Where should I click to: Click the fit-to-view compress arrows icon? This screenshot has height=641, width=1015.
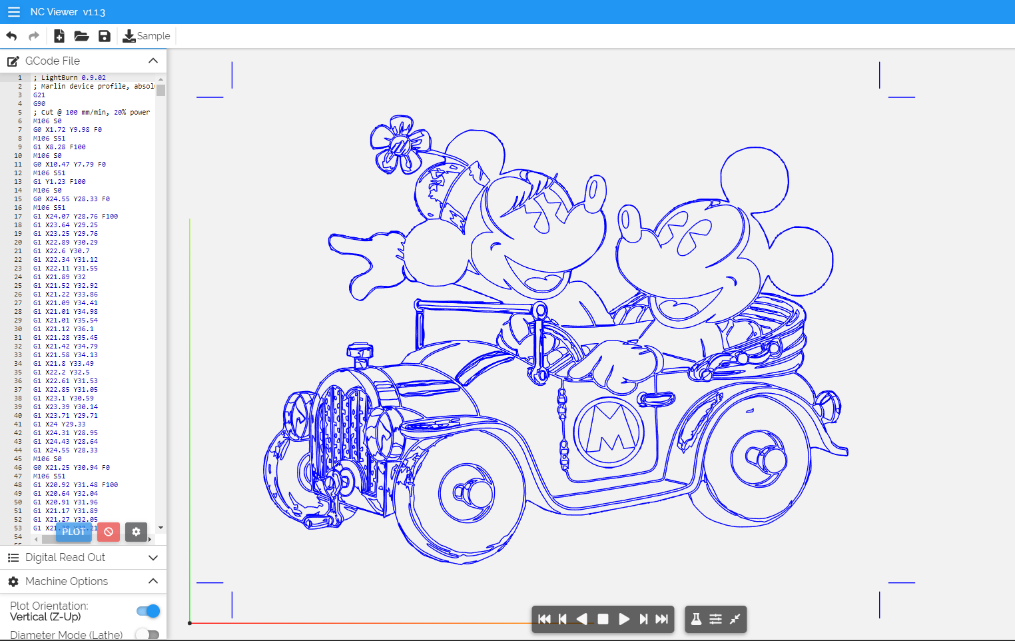[735, 619]
